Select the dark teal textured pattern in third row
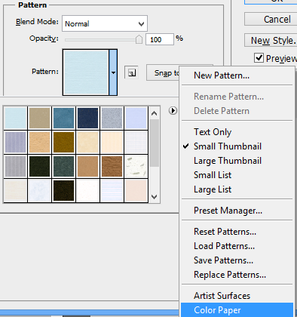 pos(64,166)
